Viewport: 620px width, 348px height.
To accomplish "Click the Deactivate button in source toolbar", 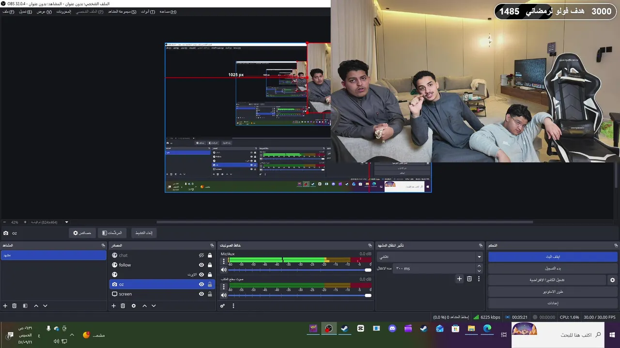I will pos(143,233).
